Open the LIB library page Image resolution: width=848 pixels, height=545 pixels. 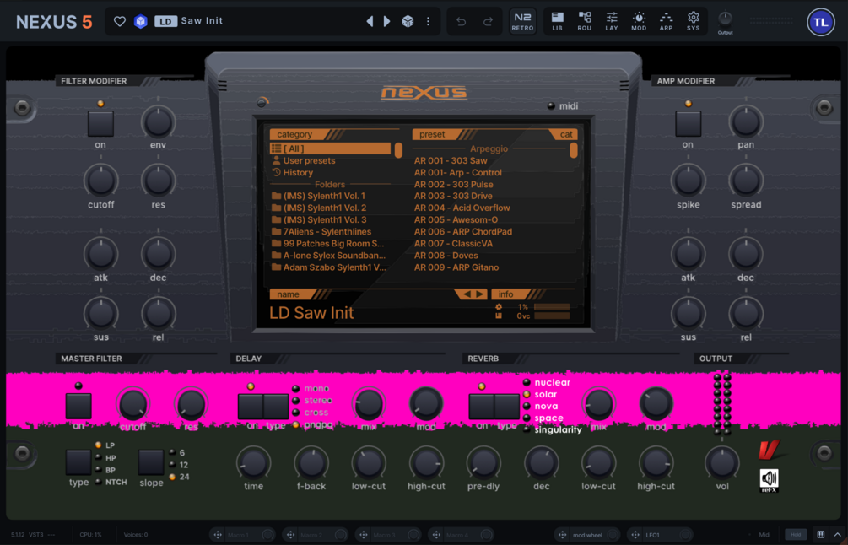coord(557,22)
